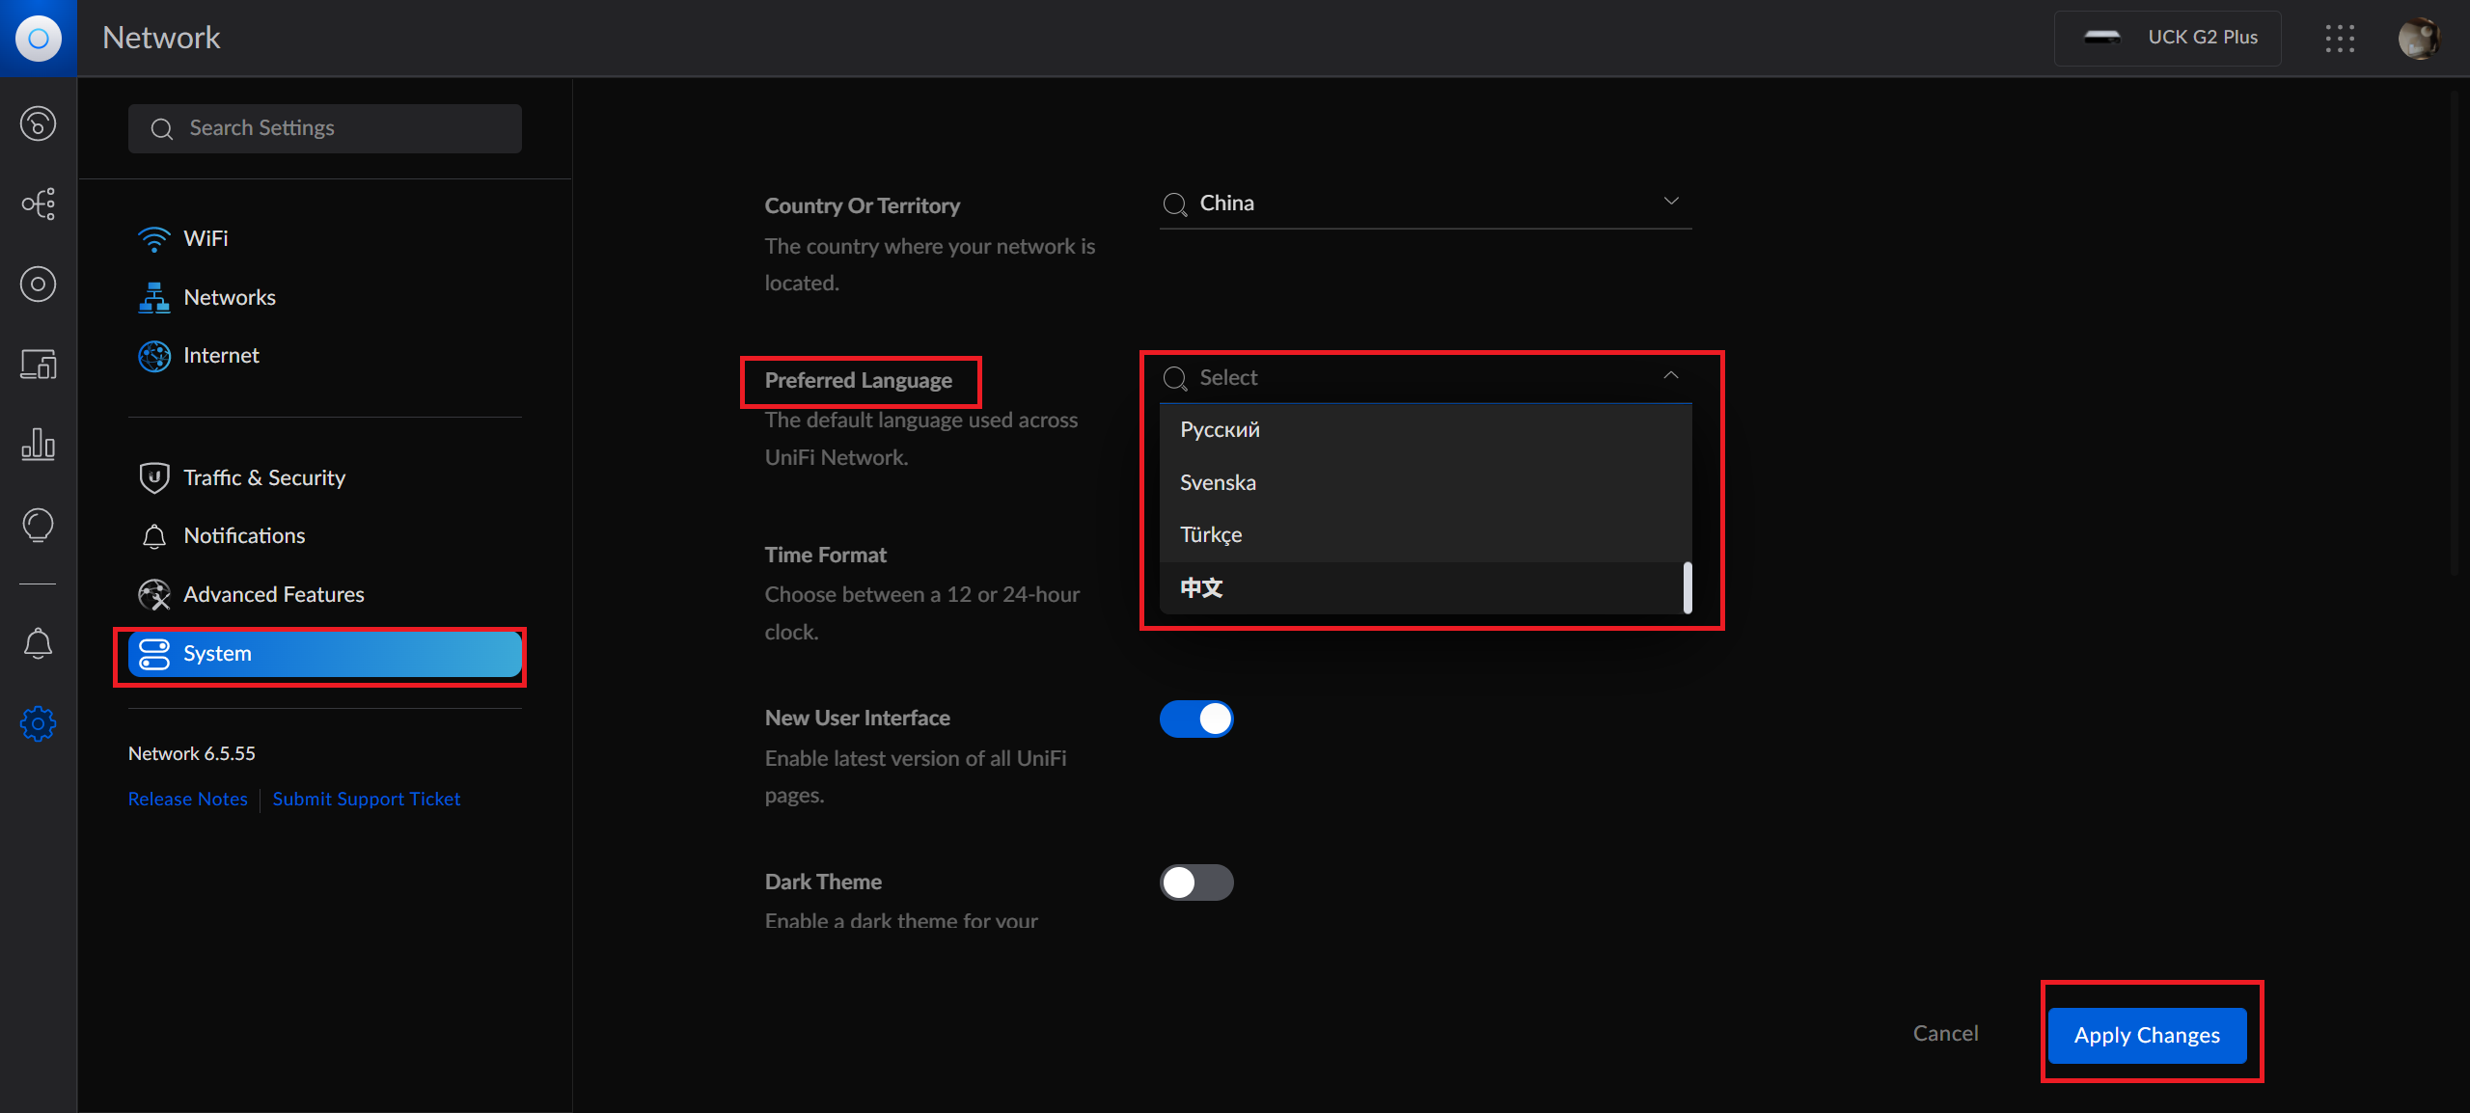Open the Release Notes link

point(188,799)
